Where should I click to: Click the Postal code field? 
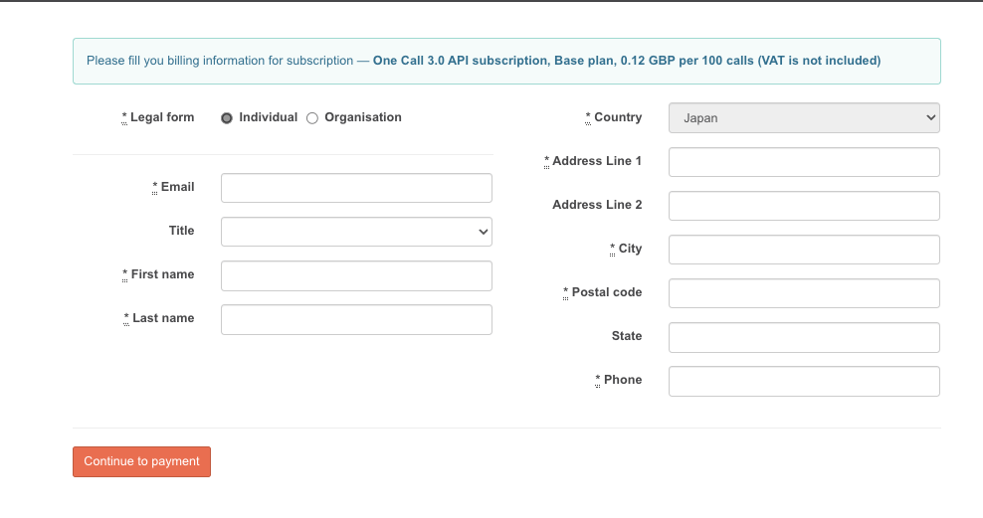point(804,293)
